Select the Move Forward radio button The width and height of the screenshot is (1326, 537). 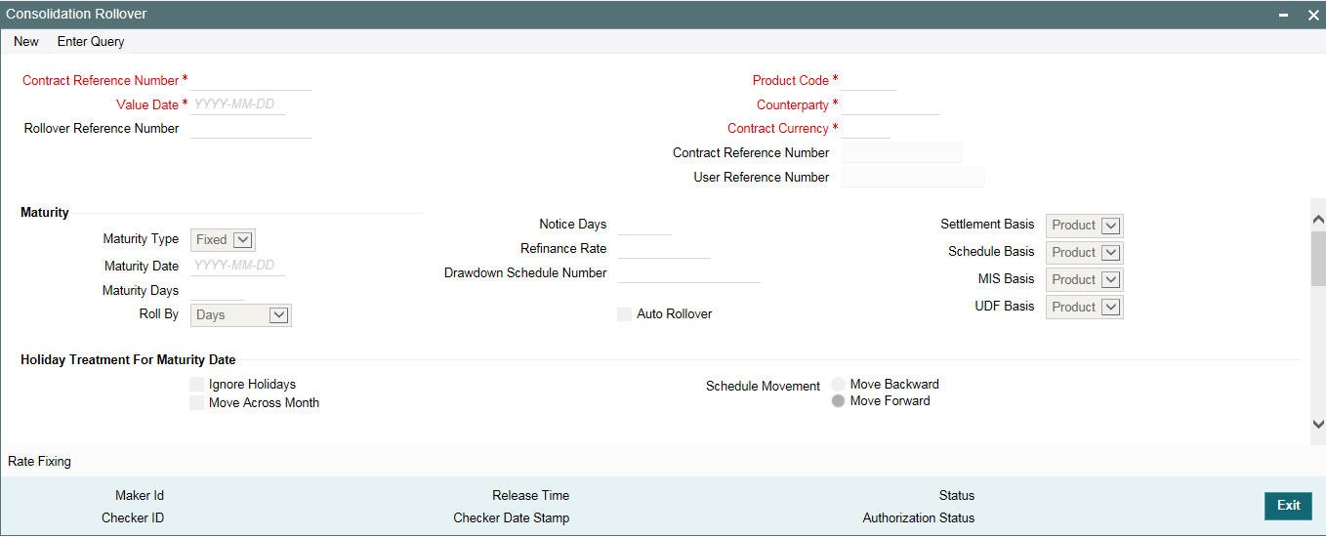pos(838,401)
